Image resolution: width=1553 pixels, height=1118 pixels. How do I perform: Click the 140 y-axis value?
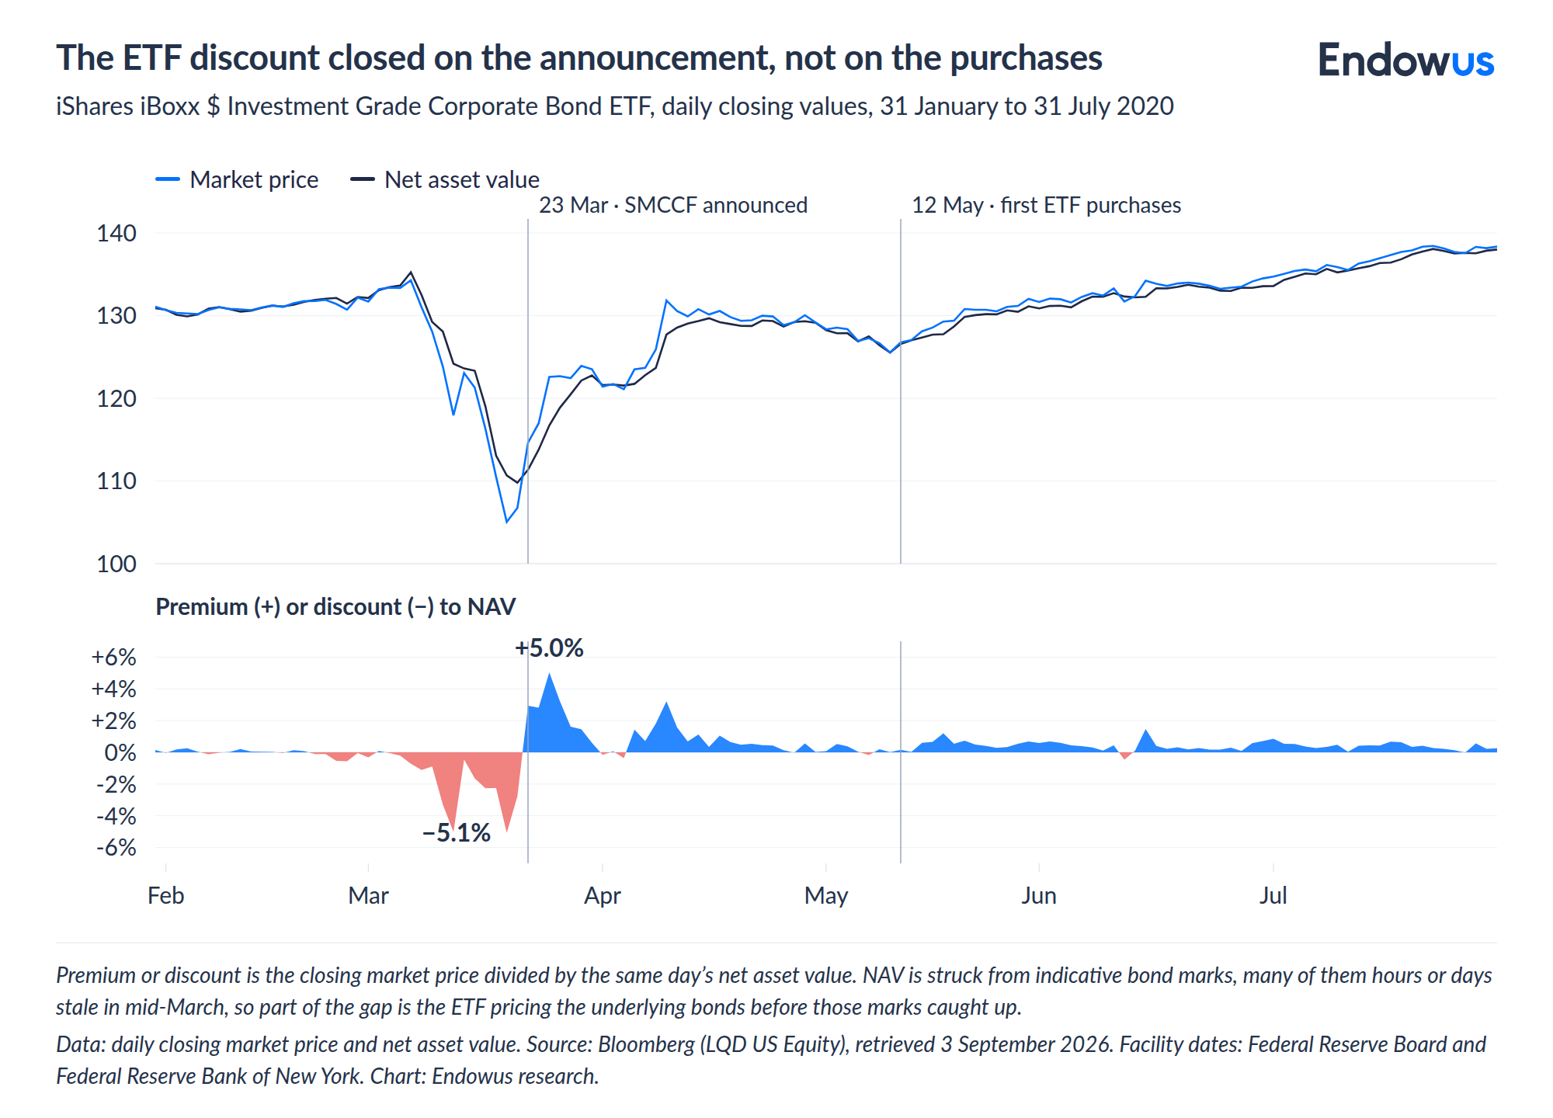point(116,233)
